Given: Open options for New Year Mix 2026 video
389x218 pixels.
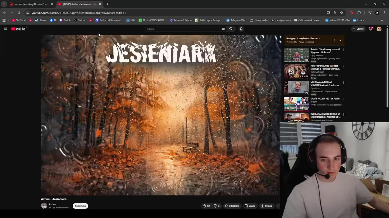Looking at the screenshot, I should coord(344,66).
